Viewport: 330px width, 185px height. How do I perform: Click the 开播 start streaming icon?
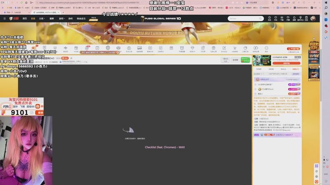pos(288,18)
